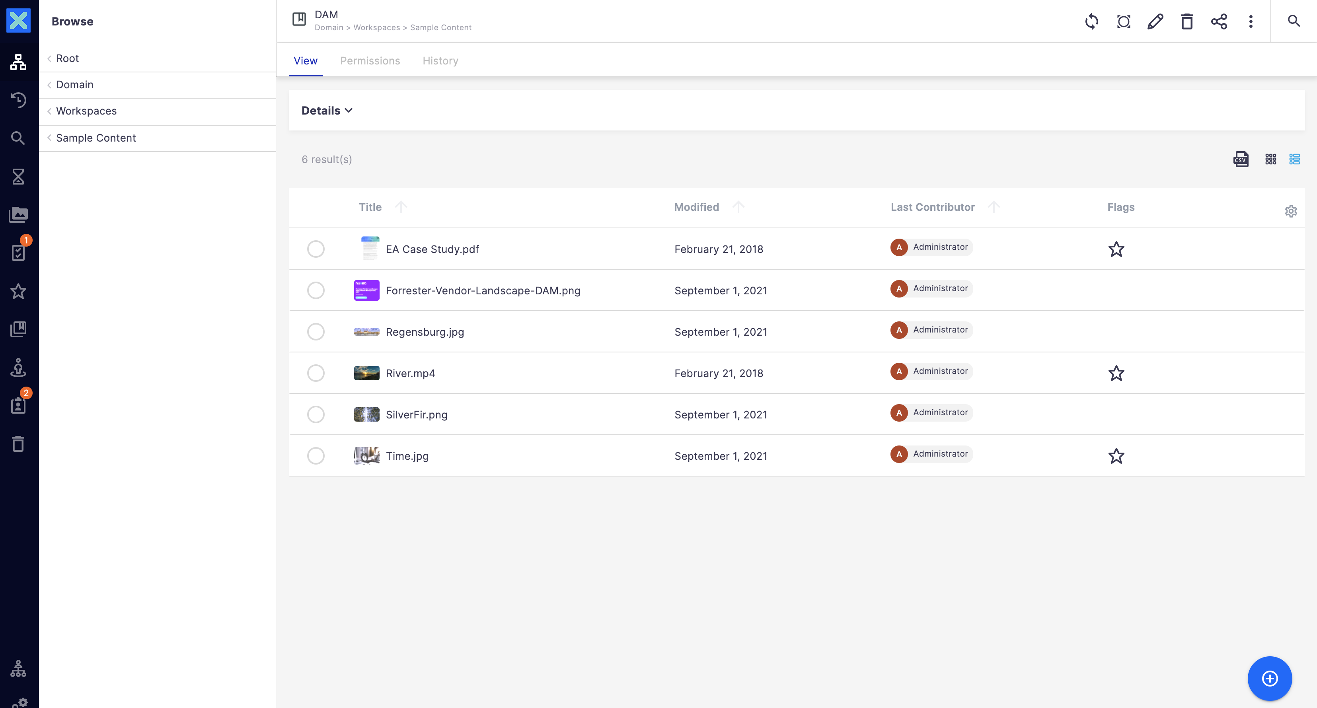
Task: Open the Tasks icon with badge 1
Action: [18, 253]
